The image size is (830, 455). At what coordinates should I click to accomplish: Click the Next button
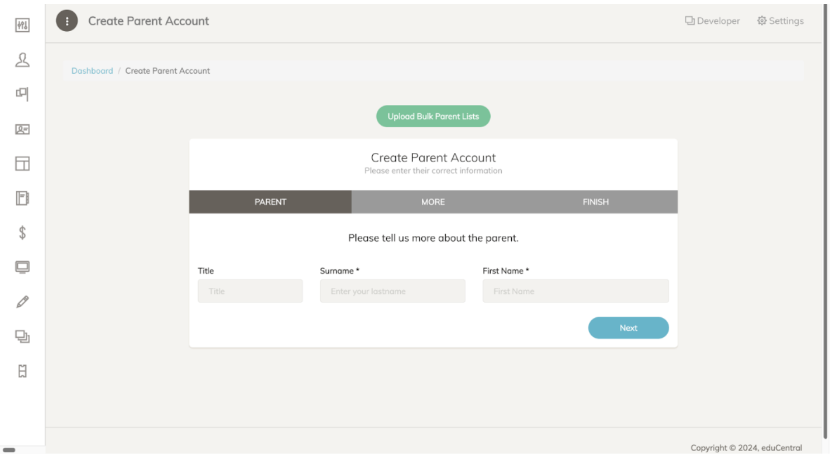pos(628,328)
